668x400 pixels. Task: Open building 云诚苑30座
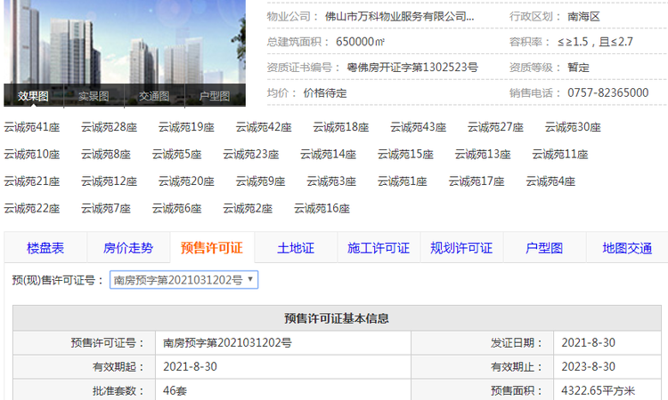(573, 127)
